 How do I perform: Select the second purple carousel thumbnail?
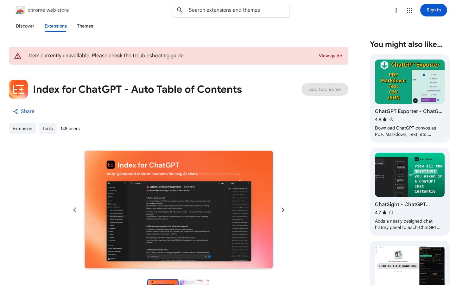(x=194, y=282)
